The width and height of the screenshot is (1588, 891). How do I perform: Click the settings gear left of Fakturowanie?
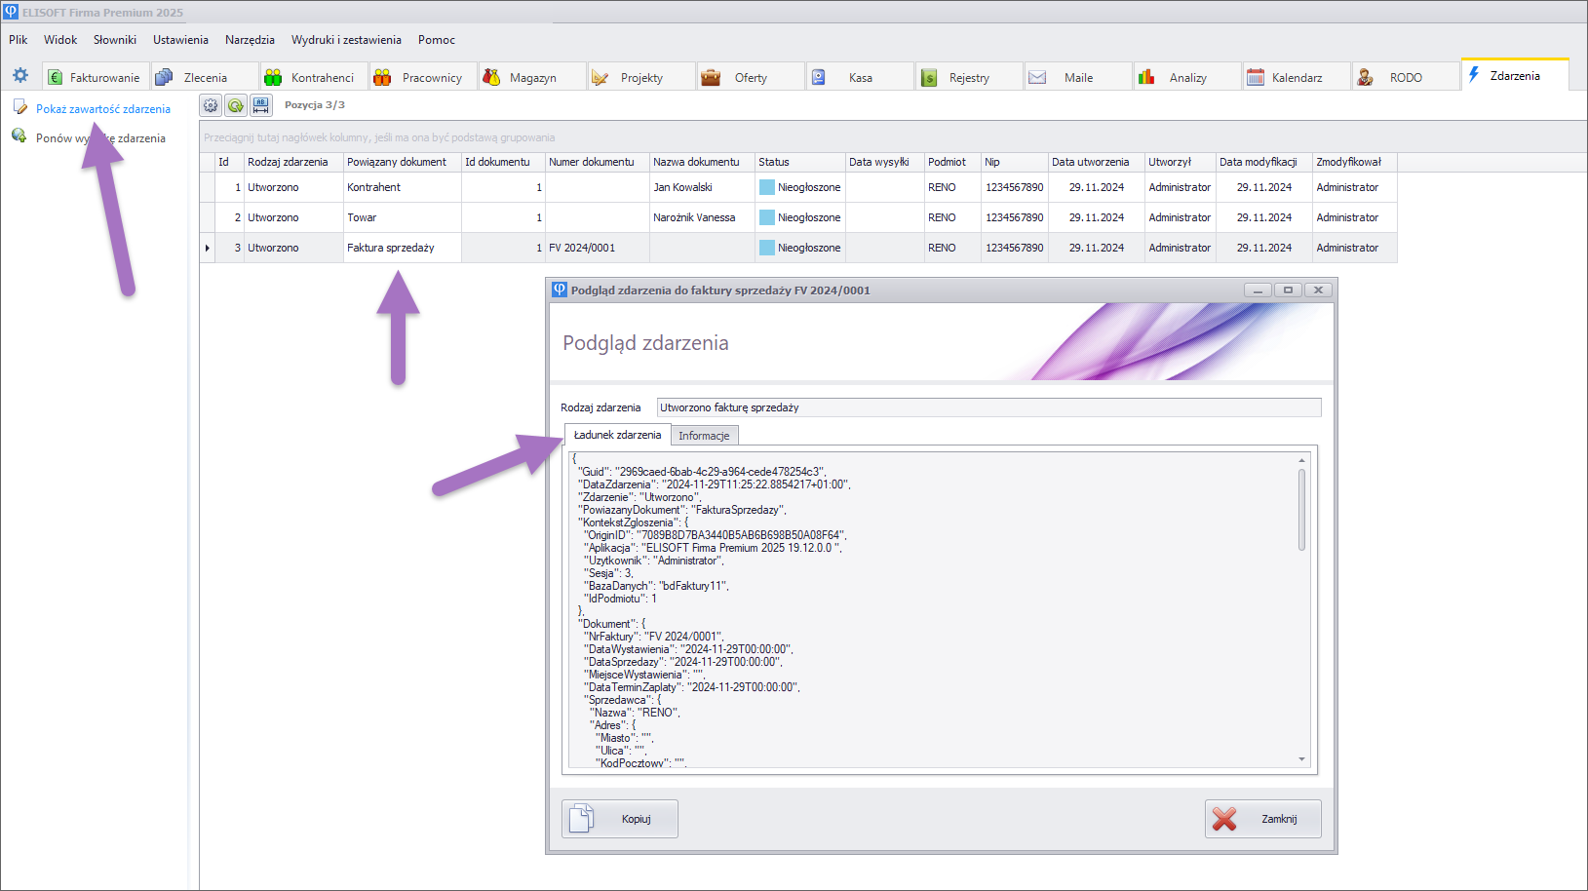click(20, 76)
